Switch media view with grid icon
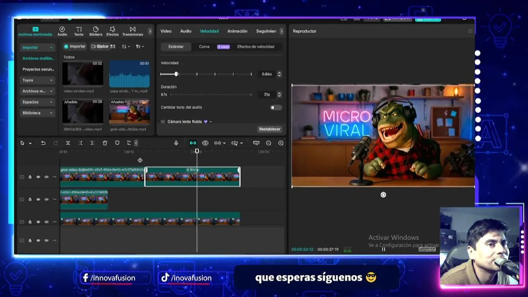Image resolution: width=528 pixels, height=297 pixels. (x=113, y=47)
